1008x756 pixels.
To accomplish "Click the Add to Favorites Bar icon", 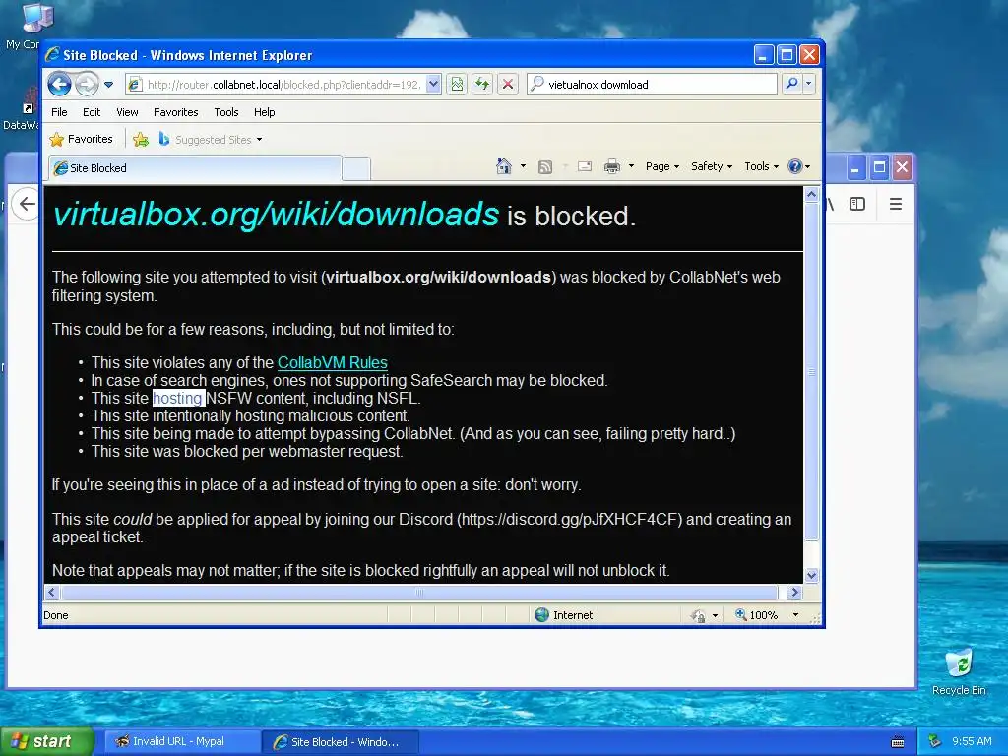I will coord(141,139).
